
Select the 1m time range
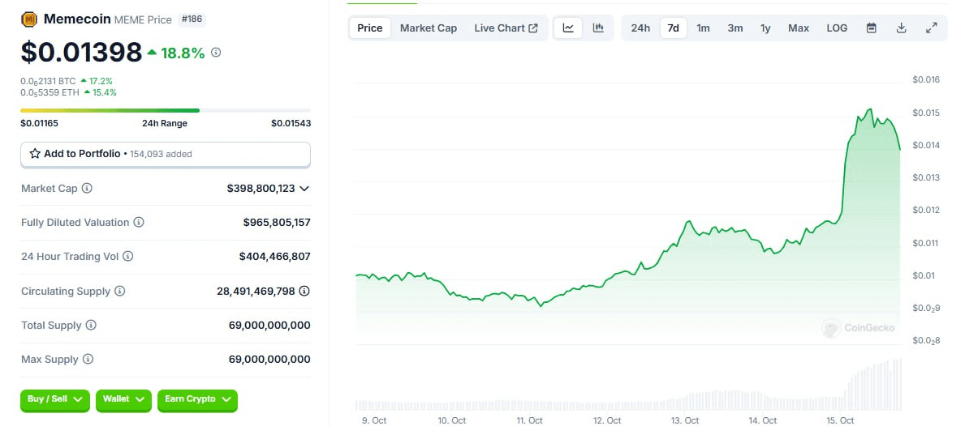(x=704, y=28)
